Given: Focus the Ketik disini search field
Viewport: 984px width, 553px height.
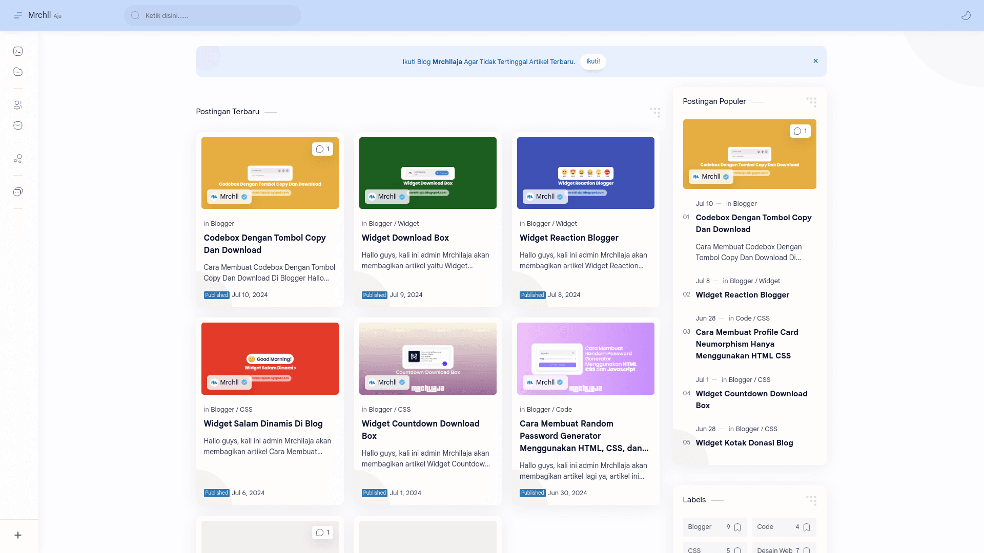Looking at the screenshot, I should click(x=213, y=15).
